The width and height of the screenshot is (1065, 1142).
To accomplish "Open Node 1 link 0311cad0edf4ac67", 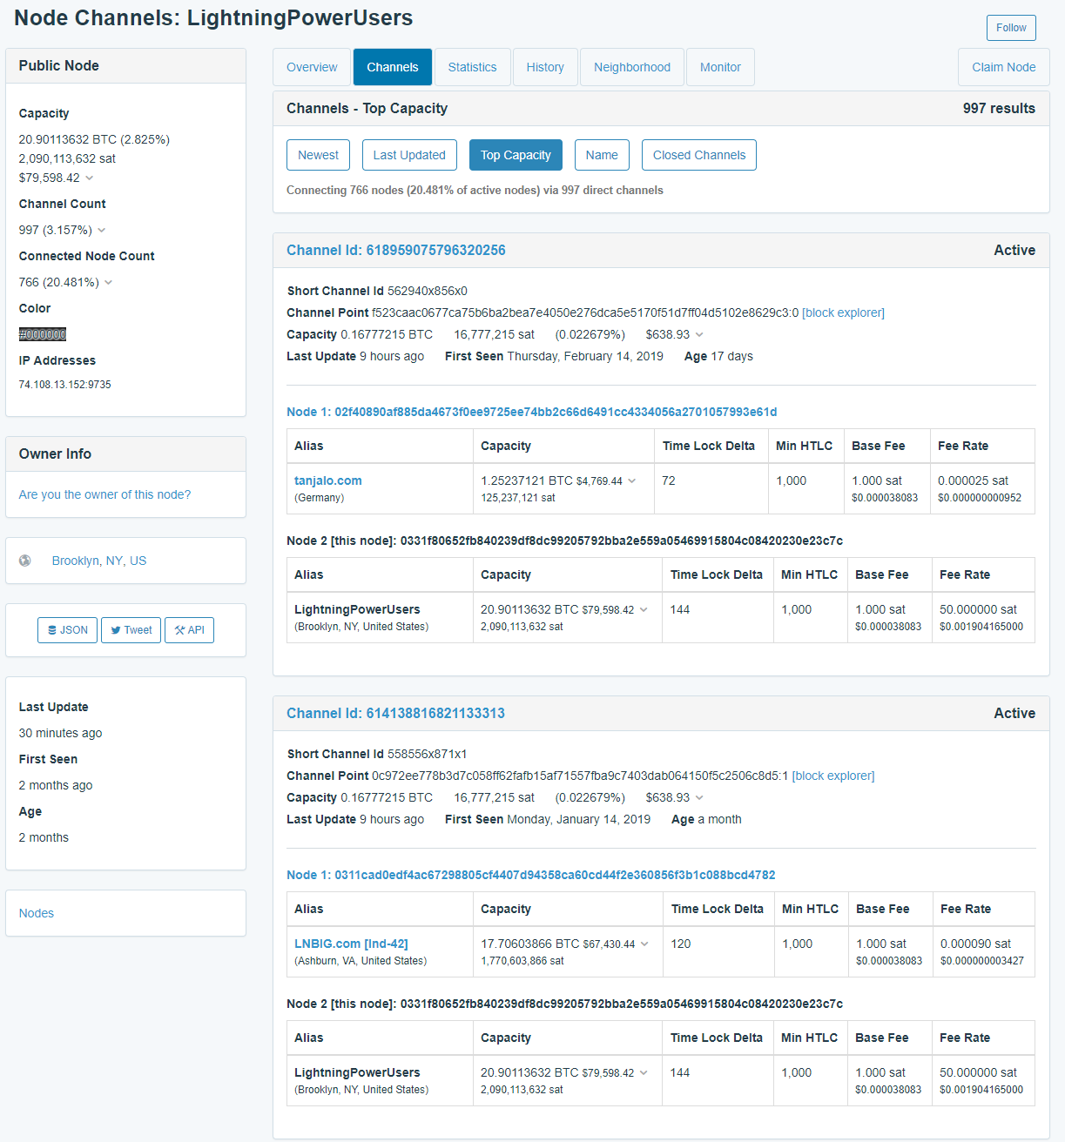I will point(531,875).
